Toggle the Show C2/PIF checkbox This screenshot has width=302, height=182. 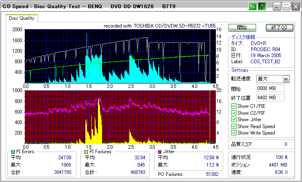click(234, 113)
